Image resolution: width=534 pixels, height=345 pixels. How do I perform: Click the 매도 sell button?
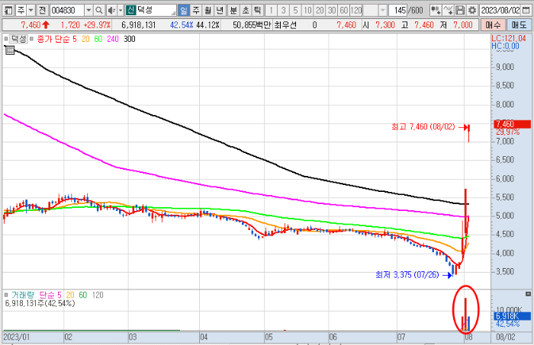(518, 25)
